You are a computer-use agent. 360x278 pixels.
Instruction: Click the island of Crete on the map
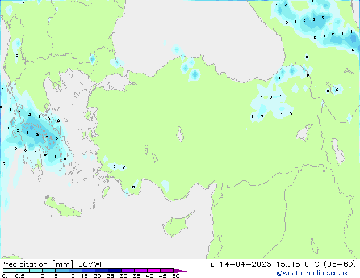(x=62, y=207)
